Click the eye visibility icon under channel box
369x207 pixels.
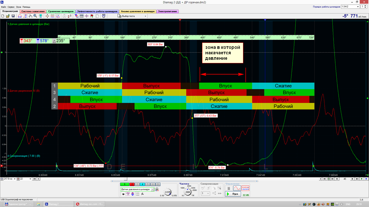(x=123, y=194)
